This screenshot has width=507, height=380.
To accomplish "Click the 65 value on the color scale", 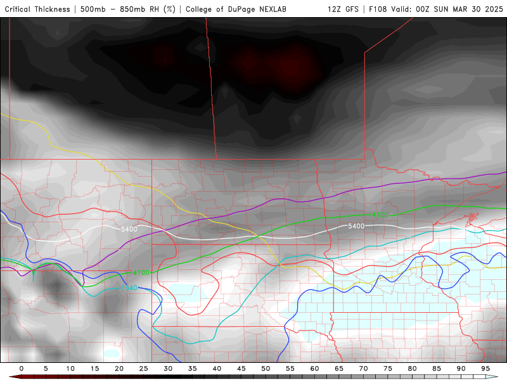I will pyautogui.click(x=339, y=369).
